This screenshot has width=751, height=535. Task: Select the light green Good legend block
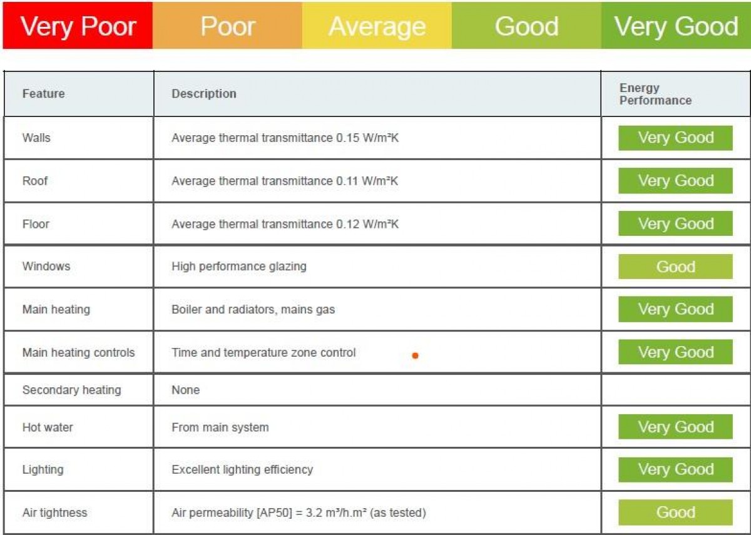pyautogui.click(x=526, y=26)
